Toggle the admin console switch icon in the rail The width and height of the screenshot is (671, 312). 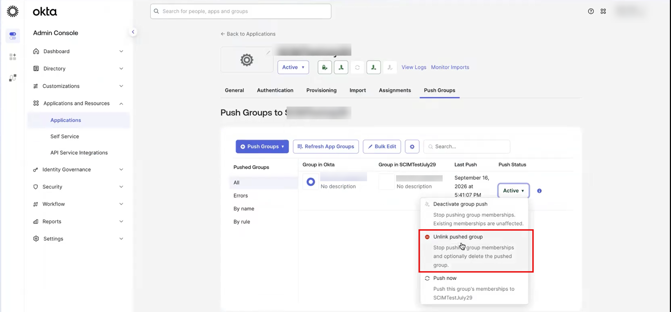(x=13, y=36)
